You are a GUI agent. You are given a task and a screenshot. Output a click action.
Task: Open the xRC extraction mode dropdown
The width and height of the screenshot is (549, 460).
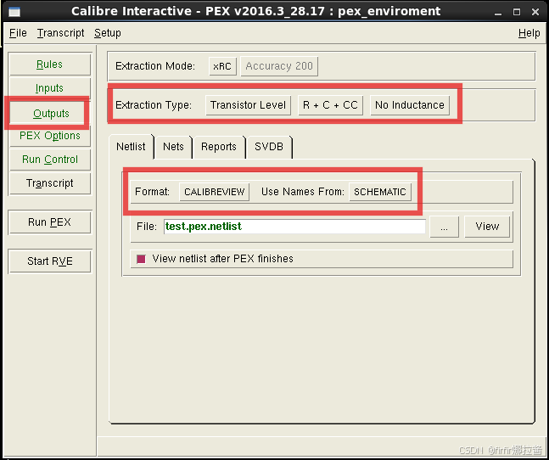pyautogui.click(x=222, y=66)
